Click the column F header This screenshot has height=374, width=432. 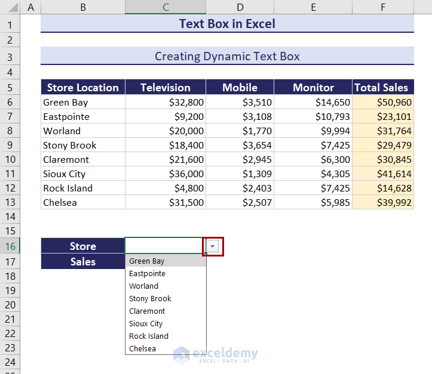382,7
